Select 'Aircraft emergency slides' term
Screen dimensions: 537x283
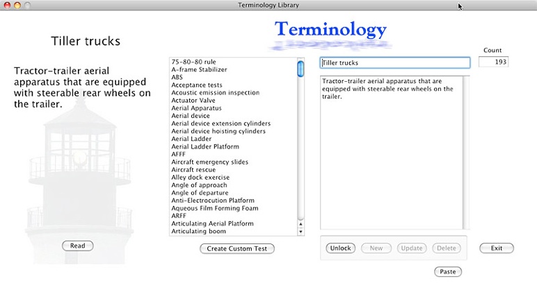[209, 162]
